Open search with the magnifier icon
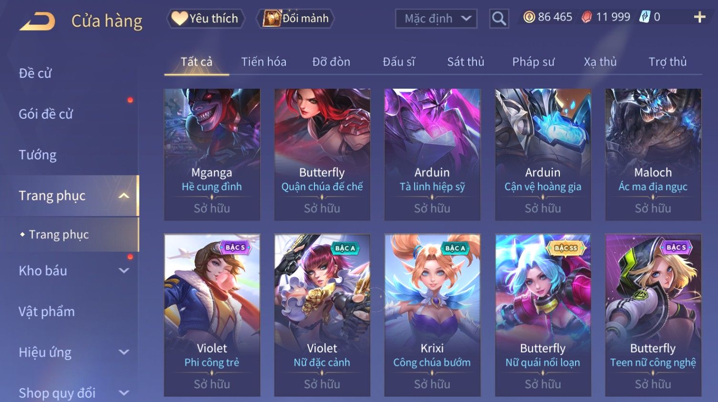 (499, 19)
